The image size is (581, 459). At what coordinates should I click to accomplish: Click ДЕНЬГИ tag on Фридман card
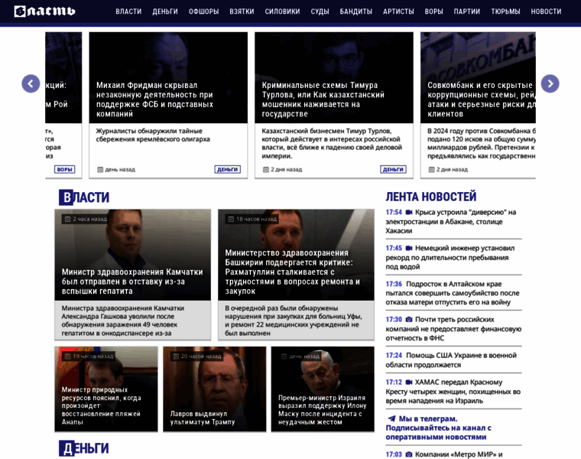pos(228,169)
